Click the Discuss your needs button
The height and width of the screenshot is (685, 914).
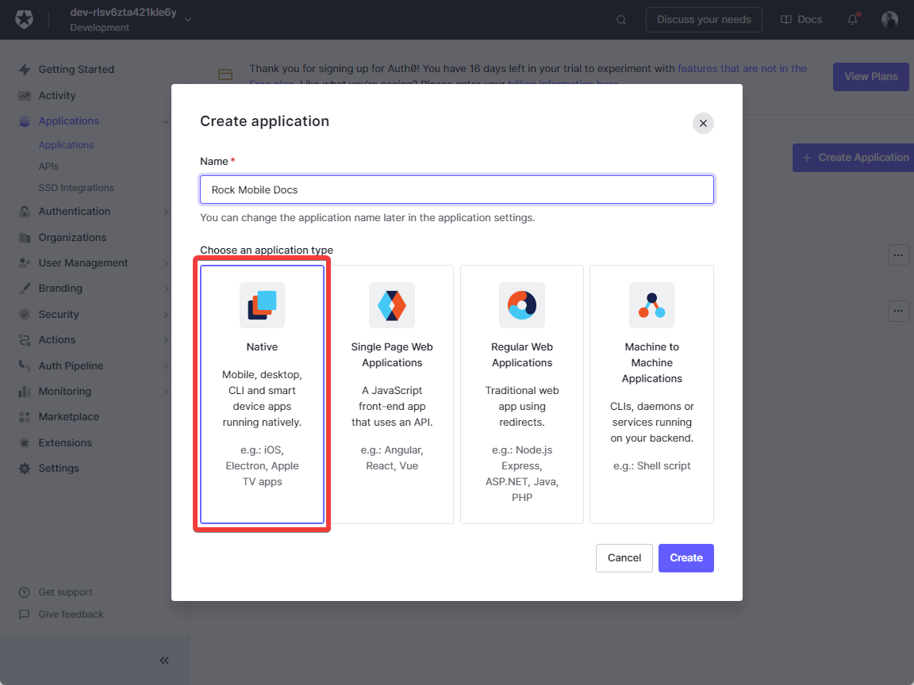point(704,20)
